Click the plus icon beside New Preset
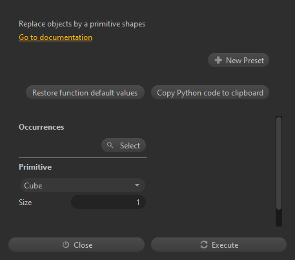The image size is (295, 260). coord(218,60)
